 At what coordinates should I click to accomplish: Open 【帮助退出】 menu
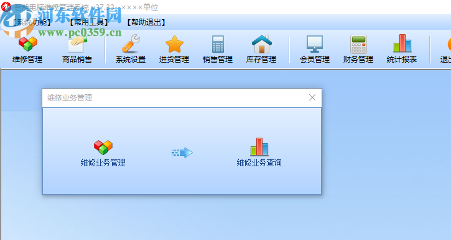pos(146,22)
